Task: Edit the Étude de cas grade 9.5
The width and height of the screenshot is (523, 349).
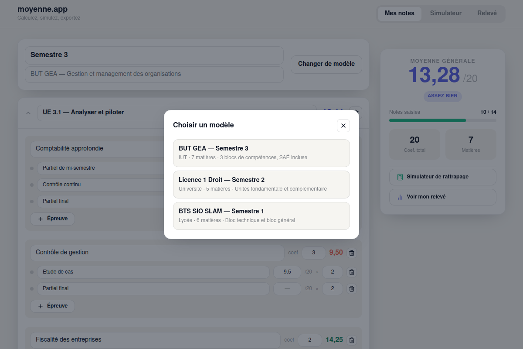Action: (287, 272)
